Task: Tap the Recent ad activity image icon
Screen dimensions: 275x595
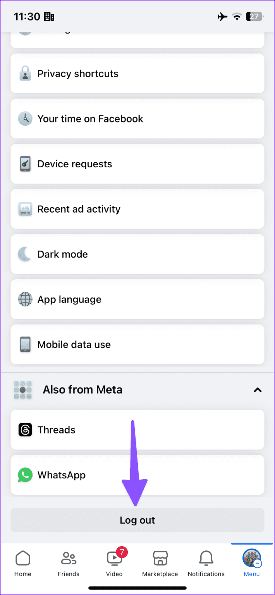Action: tap(25, 209)
